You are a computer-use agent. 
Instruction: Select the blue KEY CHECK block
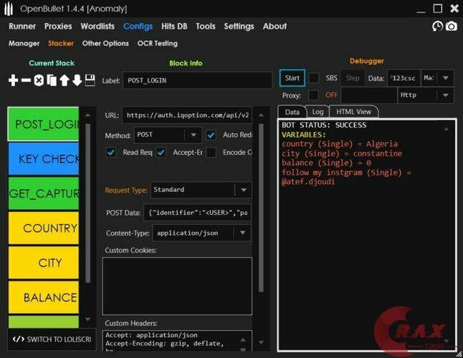44,159
